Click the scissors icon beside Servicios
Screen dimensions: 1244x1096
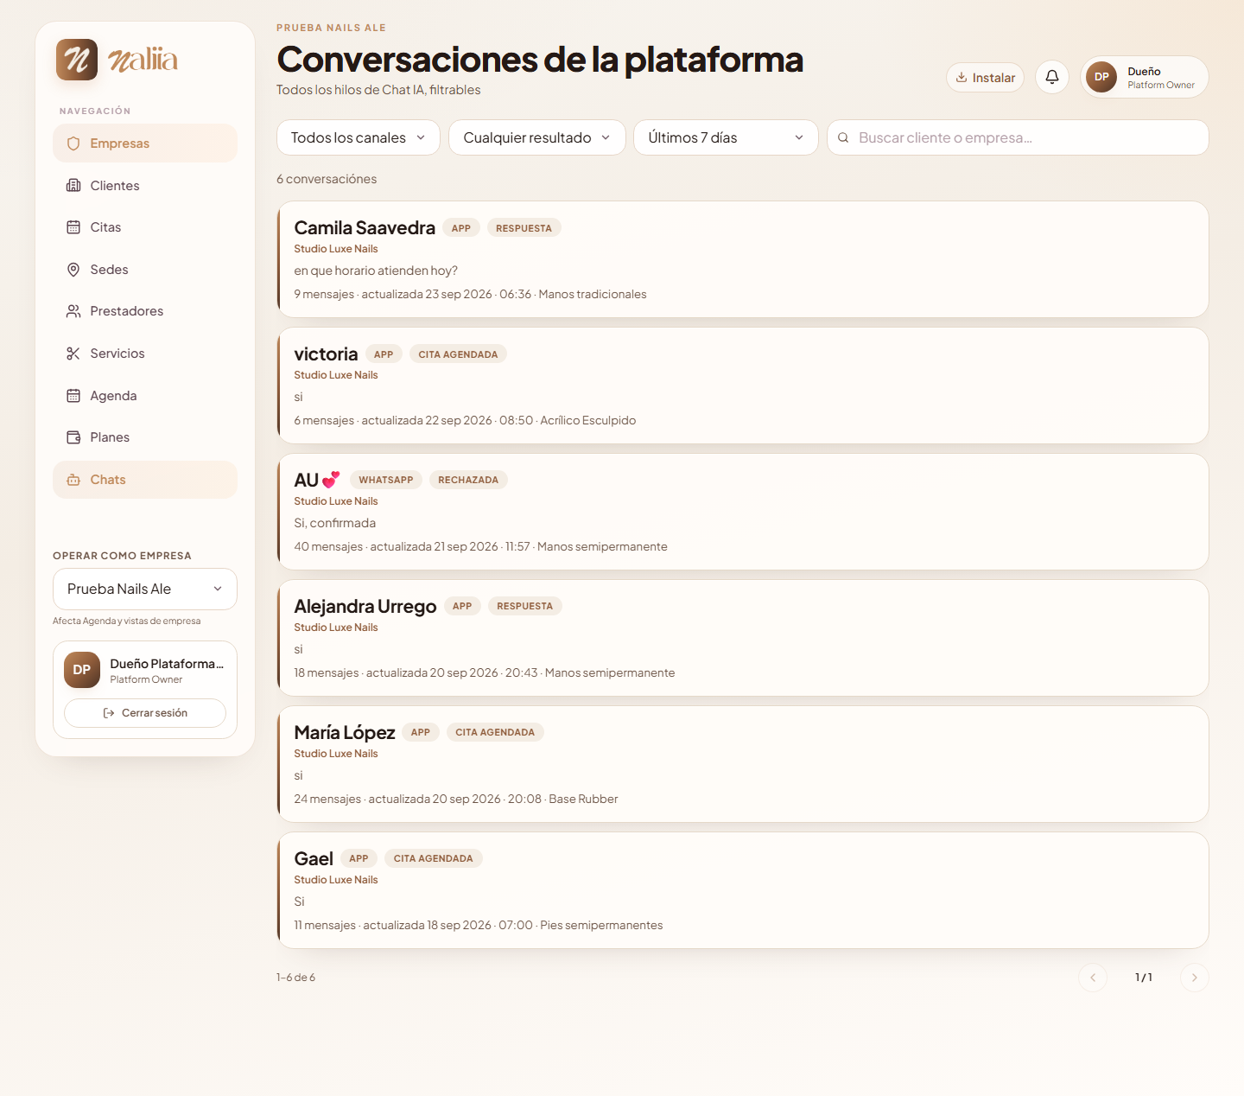[x=73, y=354]
